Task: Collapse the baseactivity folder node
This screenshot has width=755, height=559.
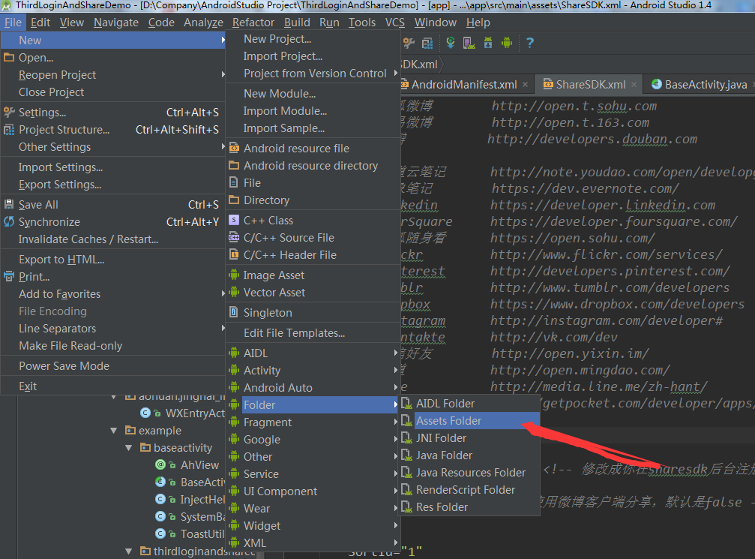Action: [x=129, y=448]
